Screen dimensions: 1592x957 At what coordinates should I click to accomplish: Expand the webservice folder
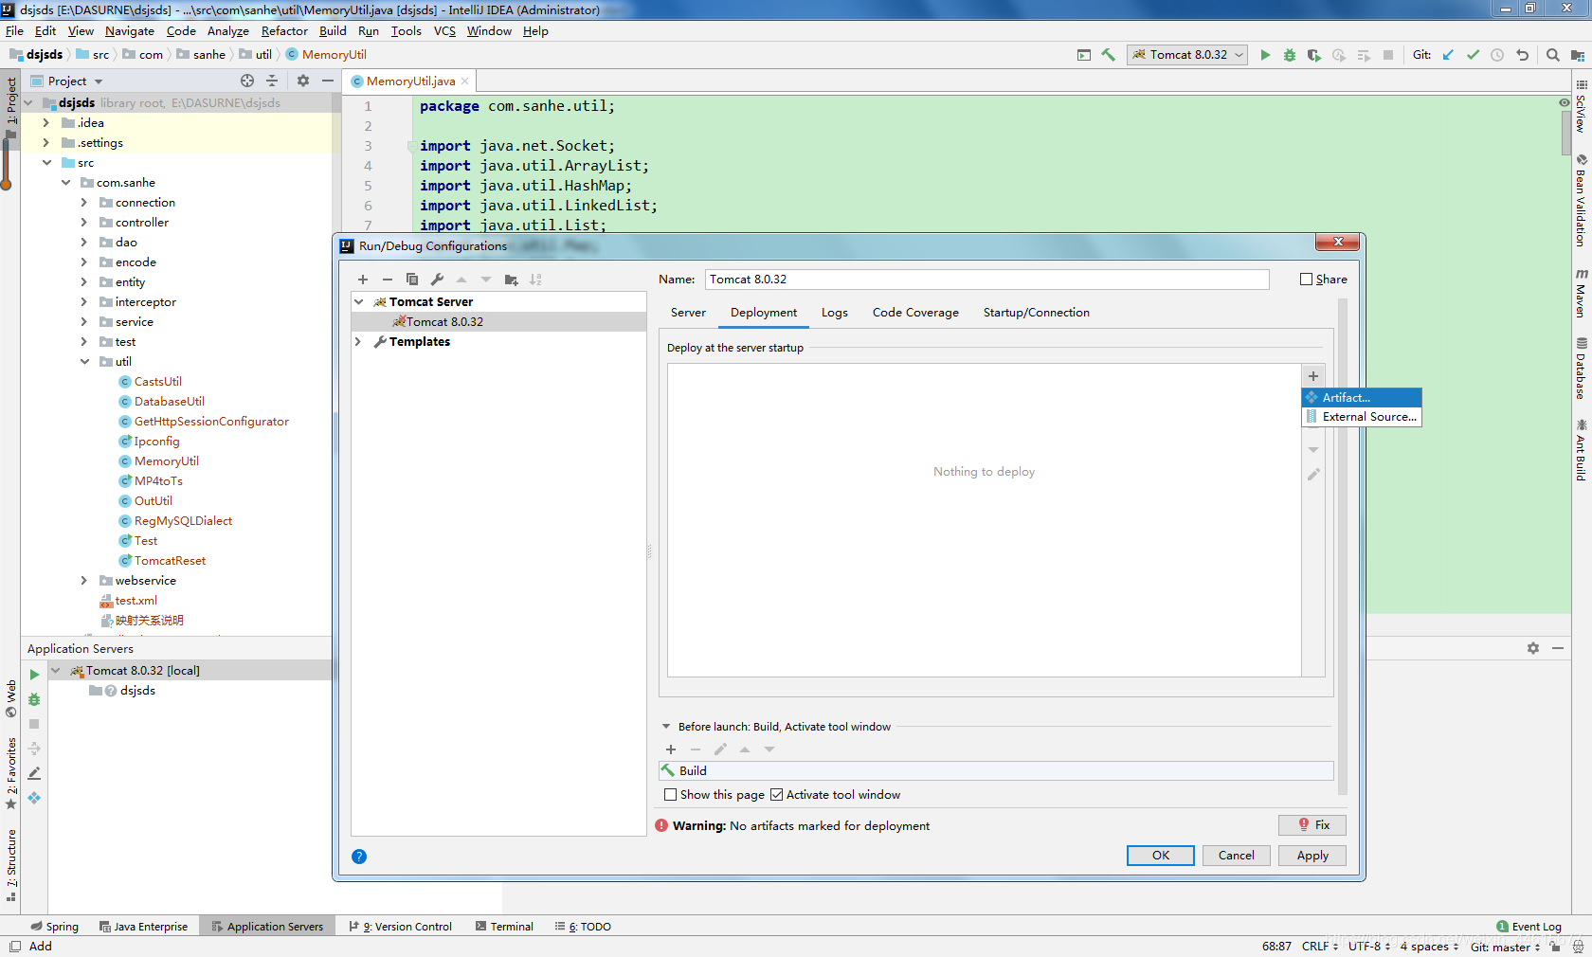(84, 581)
